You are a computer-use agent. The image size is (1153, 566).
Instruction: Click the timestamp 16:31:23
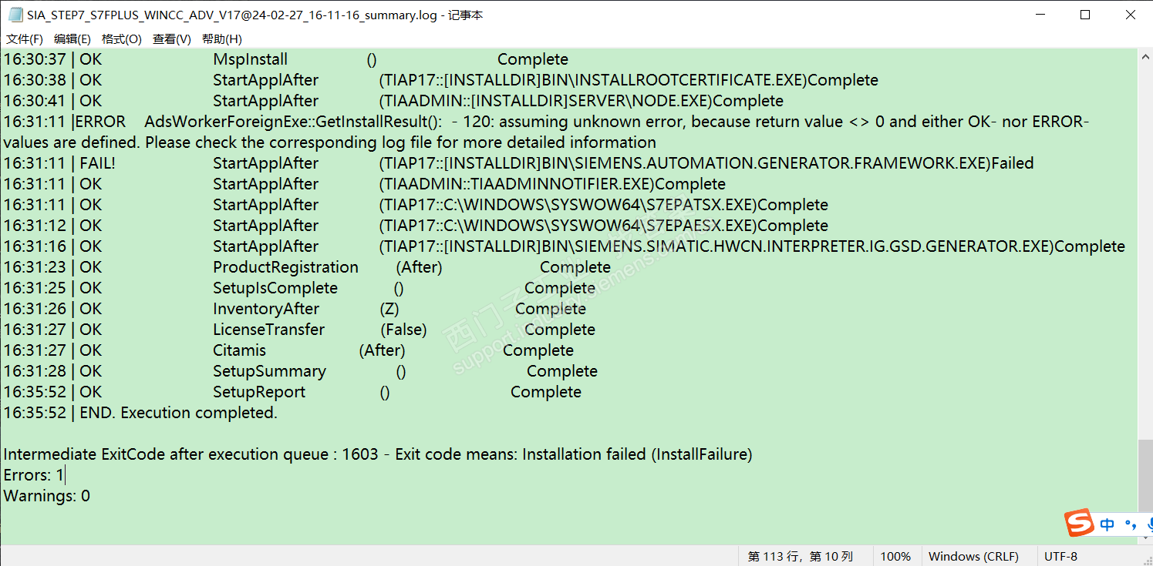pyautogui.click(x=35, y=267)
